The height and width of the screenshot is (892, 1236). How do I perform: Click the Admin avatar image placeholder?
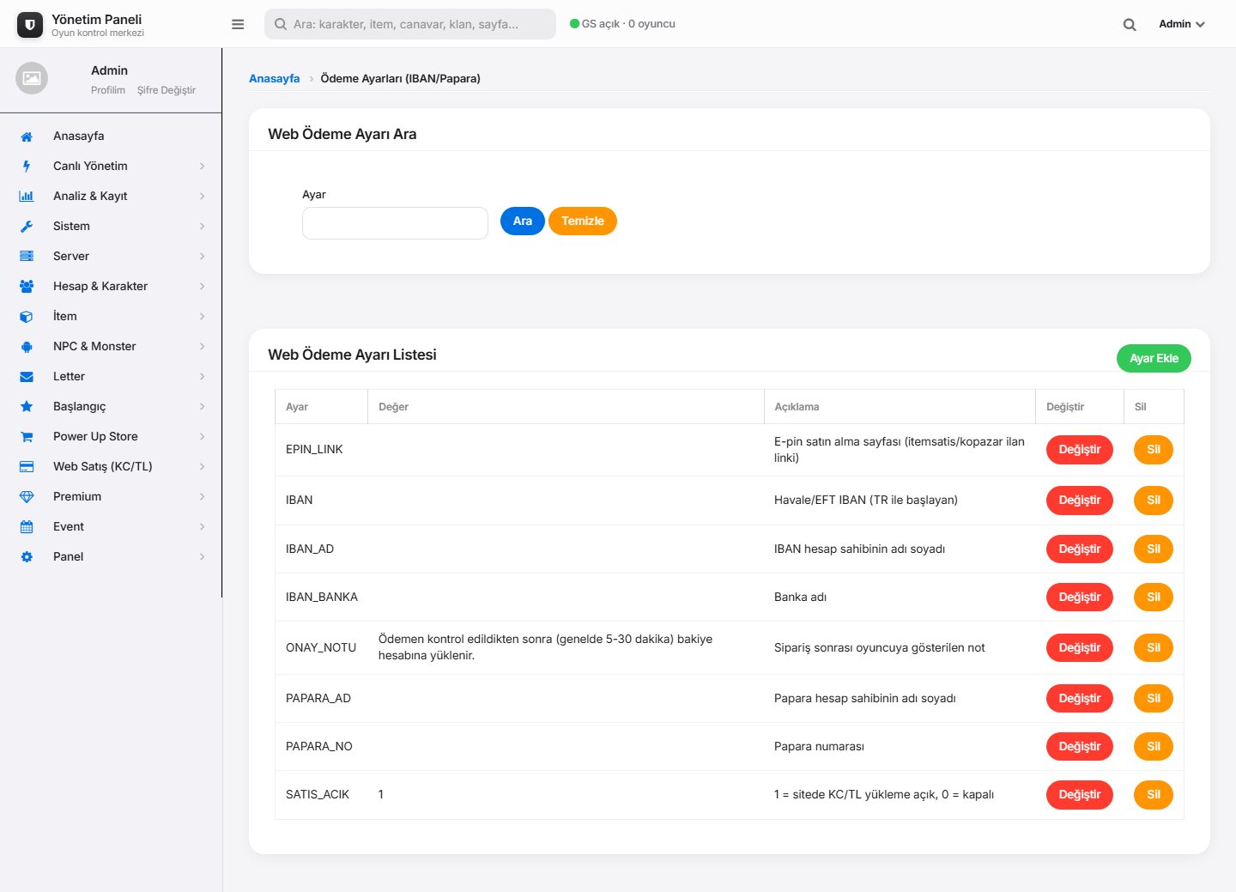[32, 78]
